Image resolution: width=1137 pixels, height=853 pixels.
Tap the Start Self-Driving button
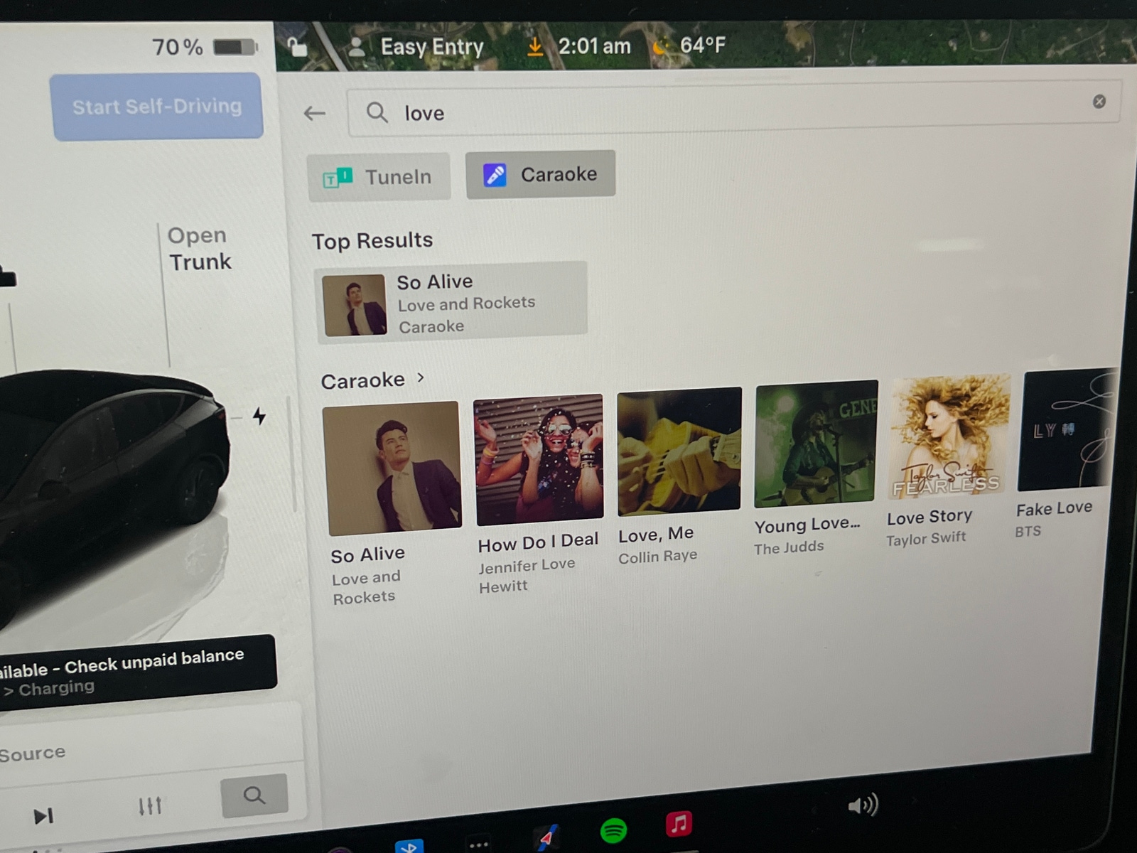tap(156, 107)
